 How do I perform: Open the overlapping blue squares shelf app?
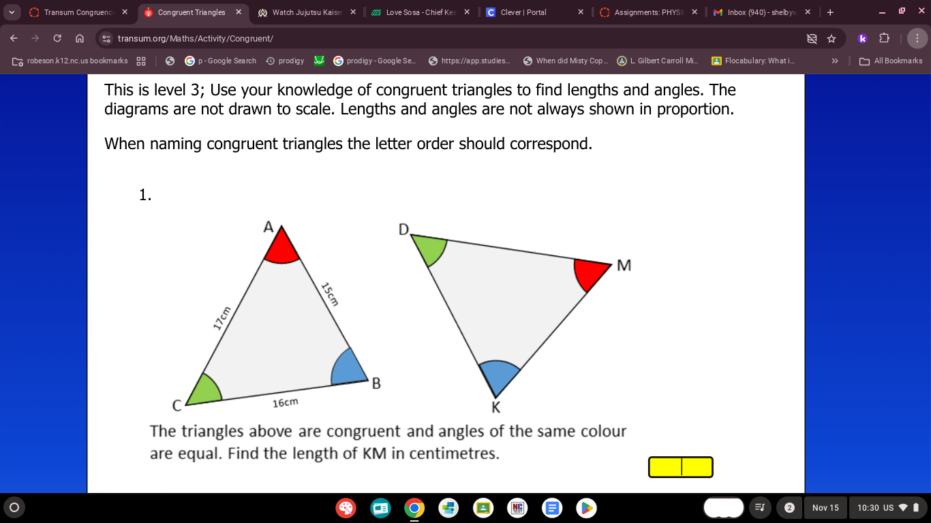click(x=448, y=508)
